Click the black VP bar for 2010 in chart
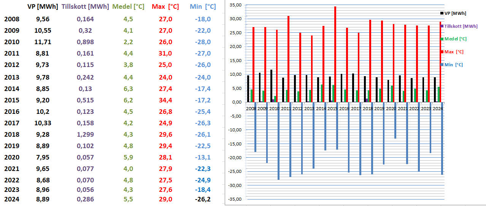The width and height of the screenshot is (486, 206). pyautogui.click(x=272, y=86)
